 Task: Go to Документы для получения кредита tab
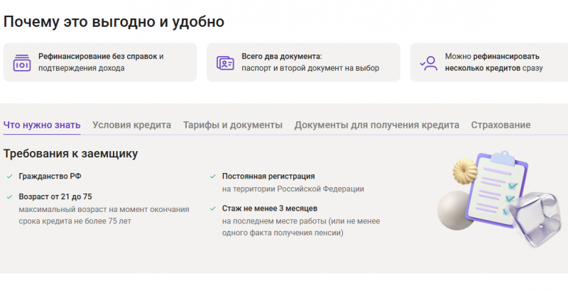click(x=376, y=125)
